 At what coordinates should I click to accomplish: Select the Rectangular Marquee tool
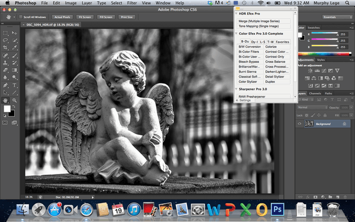click(x=5, y=33)
